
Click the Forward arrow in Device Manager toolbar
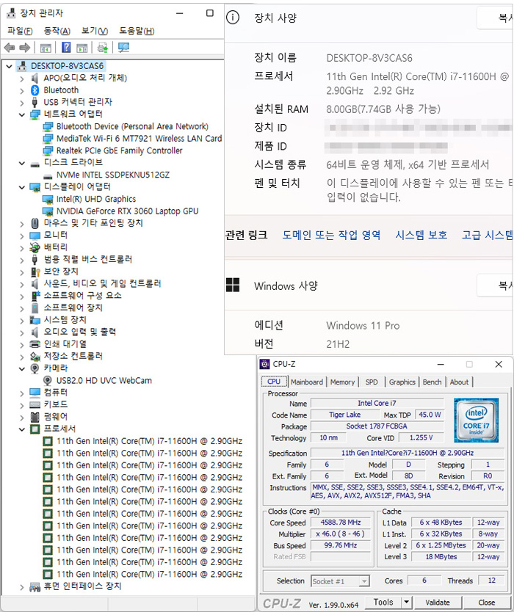[x=25, y=48]
